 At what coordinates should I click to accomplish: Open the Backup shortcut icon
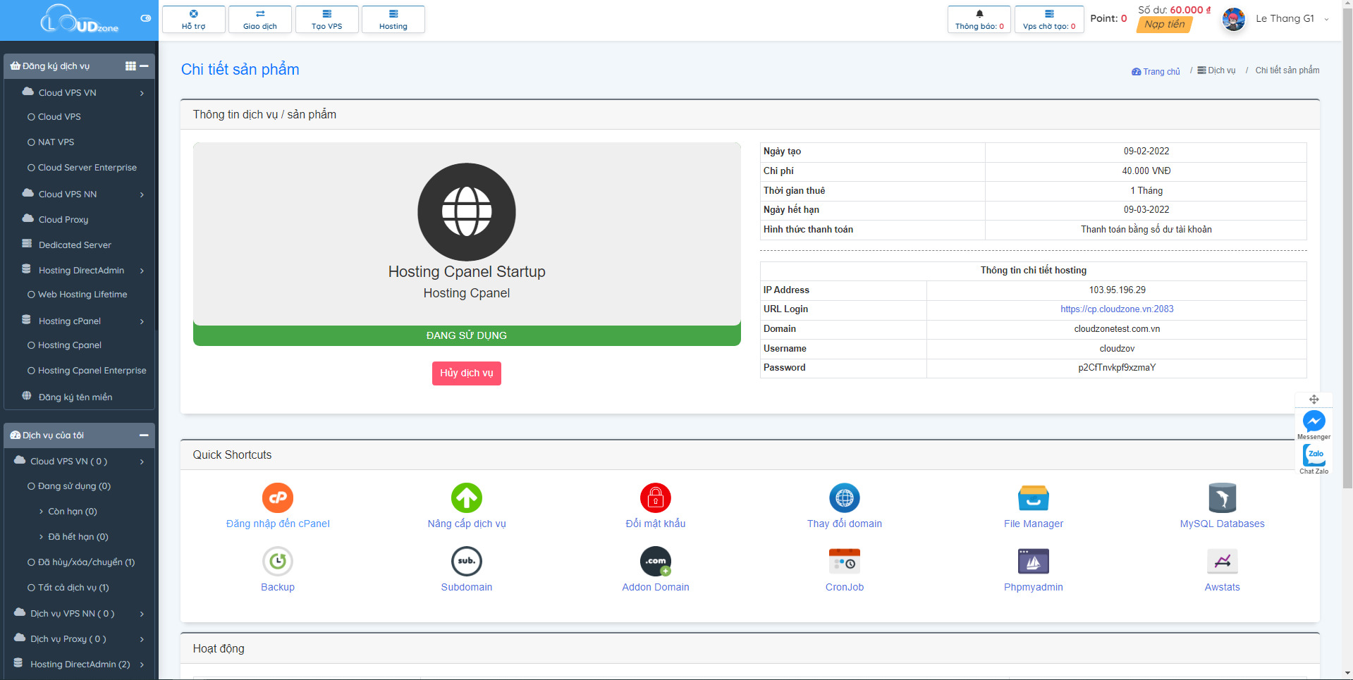click(278, 562)
